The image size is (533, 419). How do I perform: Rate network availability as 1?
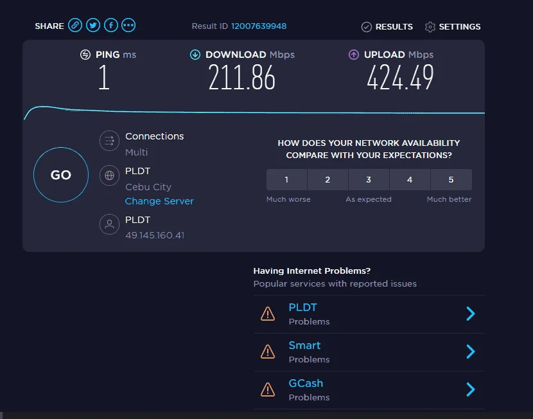pos(286,179)
